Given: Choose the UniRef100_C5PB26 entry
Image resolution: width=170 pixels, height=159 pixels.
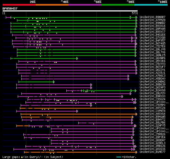Looking at the screenshot, I should point(152,134).
